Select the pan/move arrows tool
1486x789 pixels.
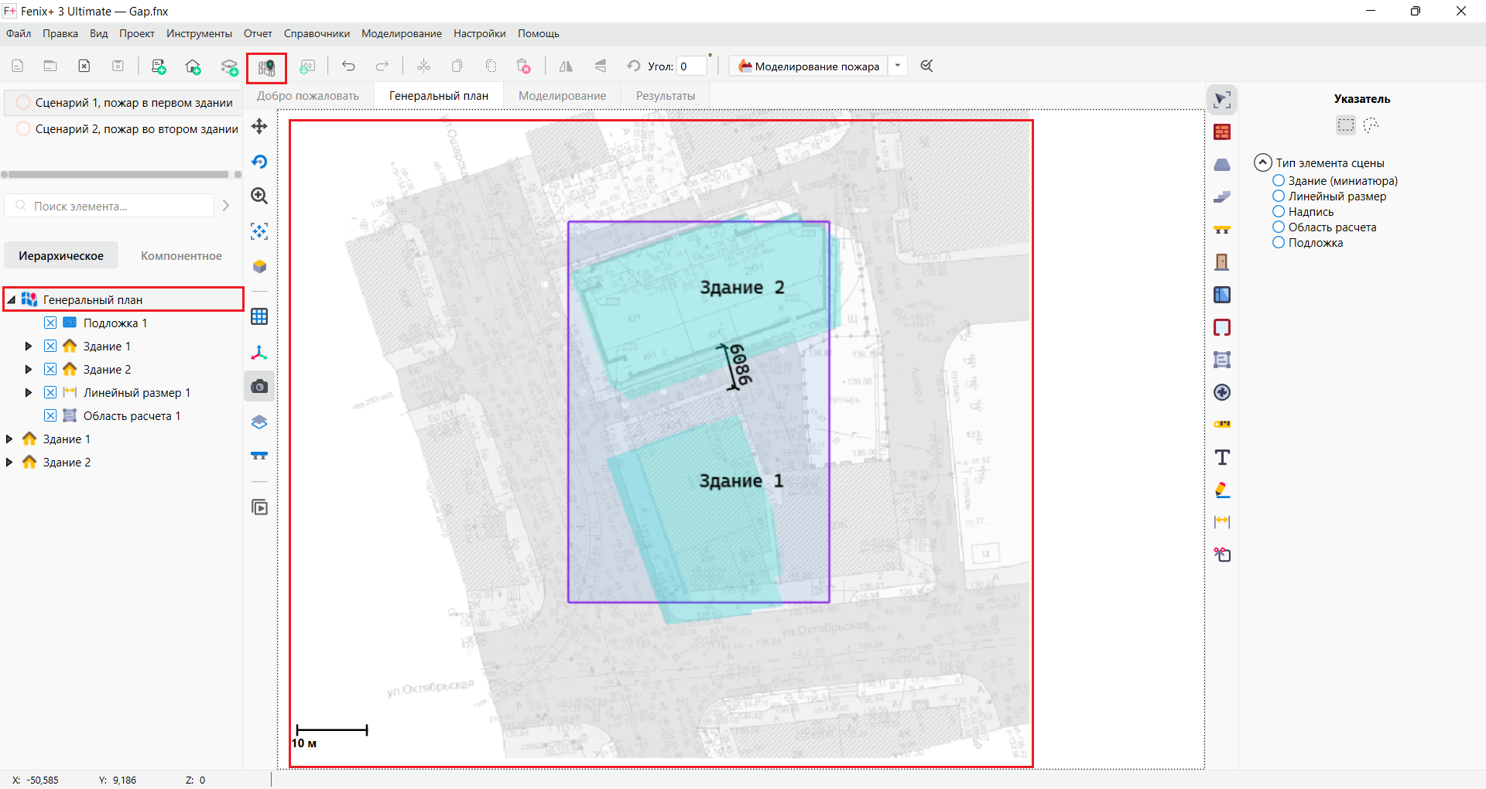(x=259, y=126)
